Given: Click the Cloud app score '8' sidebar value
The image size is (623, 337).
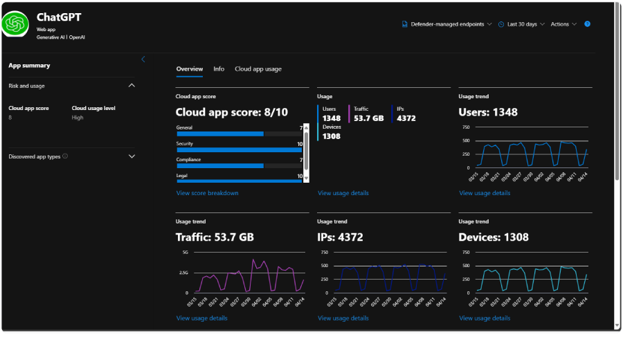Looking at the screenshot, I should tap(10, 118).
